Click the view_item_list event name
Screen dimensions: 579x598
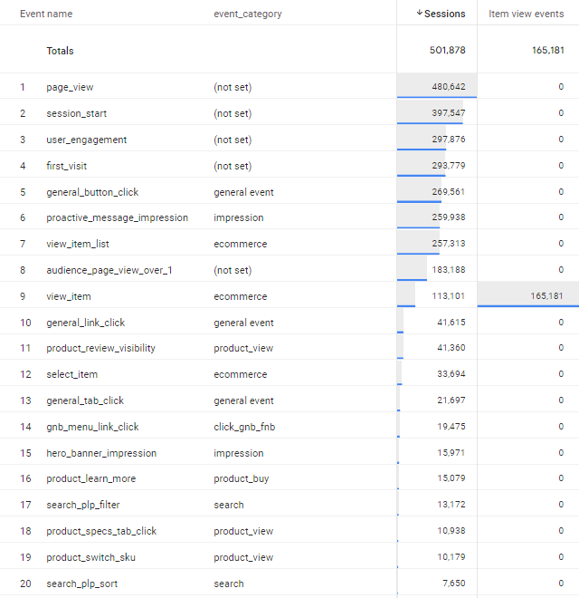[78, 244]
